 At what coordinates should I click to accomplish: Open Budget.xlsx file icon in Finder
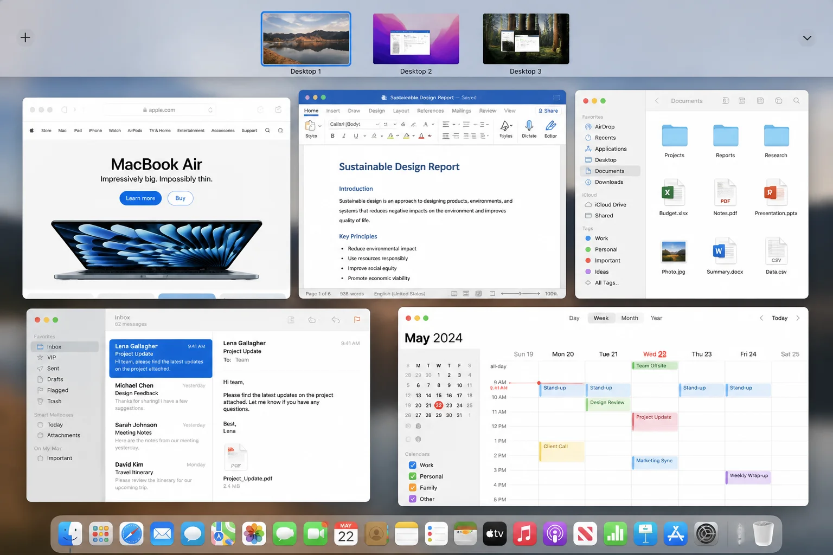point(674,192)
